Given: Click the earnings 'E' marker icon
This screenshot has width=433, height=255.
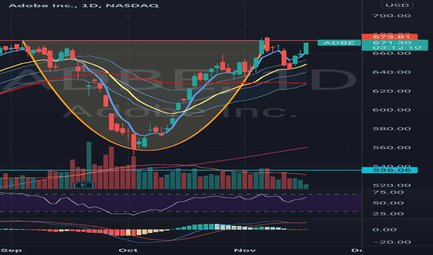Looking at the screenshot, I should (84, 185).
